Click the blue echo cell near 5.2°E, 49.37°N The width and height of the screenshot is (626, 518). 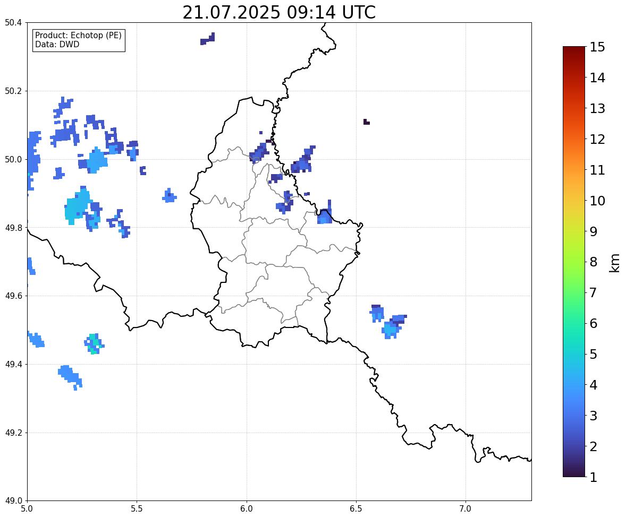point(70,376)
